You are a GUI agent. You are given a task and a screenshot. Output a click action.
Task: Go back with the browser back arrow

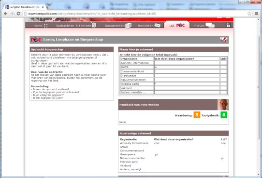pyautogui.click(x=5, y=14)
